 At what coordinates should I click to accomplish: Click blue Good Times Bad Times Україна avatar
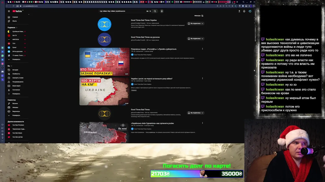tap(104, 25)
